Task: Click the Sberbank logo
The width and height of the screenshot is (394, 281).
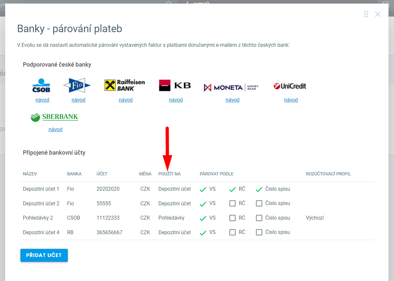Action: coord(54,117)
